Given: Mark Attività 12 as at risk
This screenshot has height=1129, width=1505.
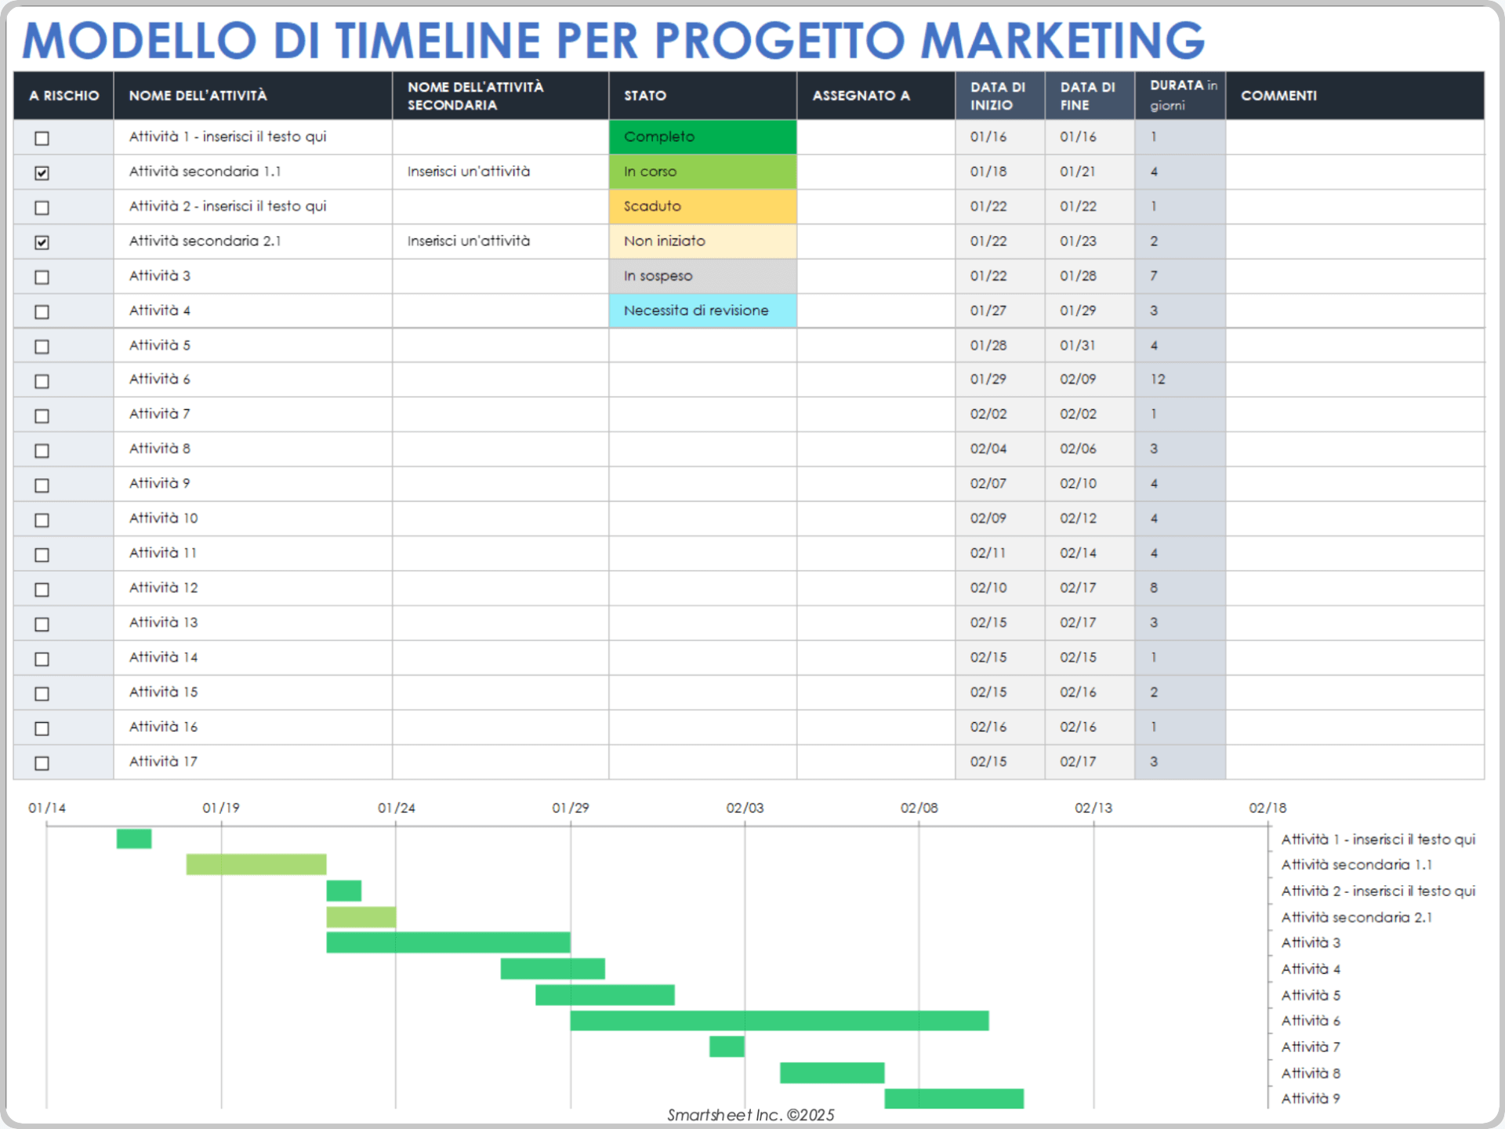Looking at the screenshot, I should pos(42,590).
